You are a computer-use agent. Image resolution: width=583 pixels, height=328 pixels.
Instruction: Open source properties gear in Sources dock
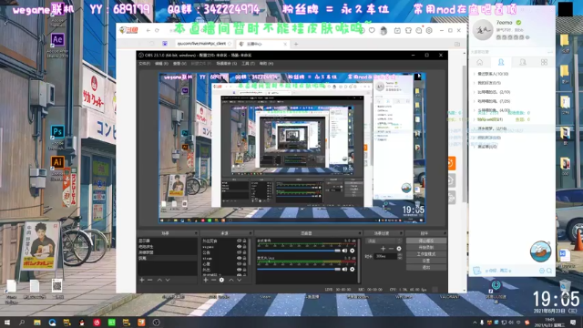click(x=221, y=280)
